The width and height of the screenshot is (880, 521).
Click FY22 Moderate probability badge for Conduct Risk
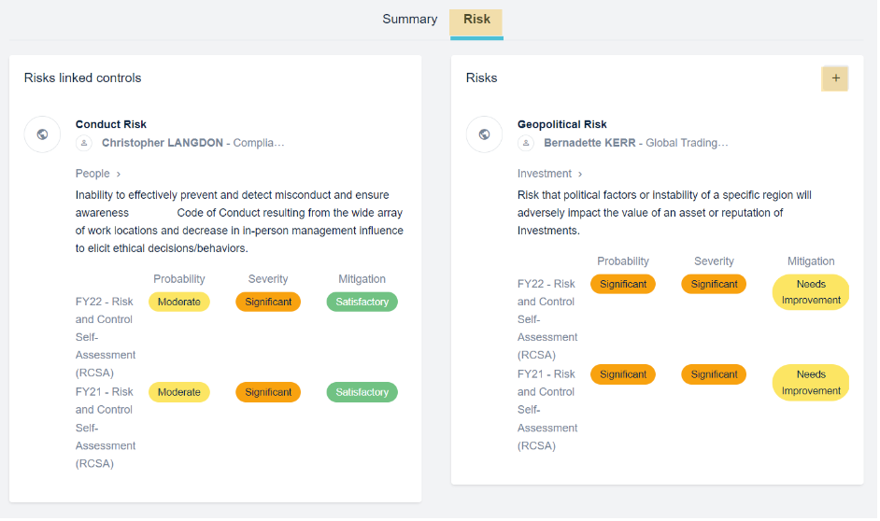pos(179,302)
